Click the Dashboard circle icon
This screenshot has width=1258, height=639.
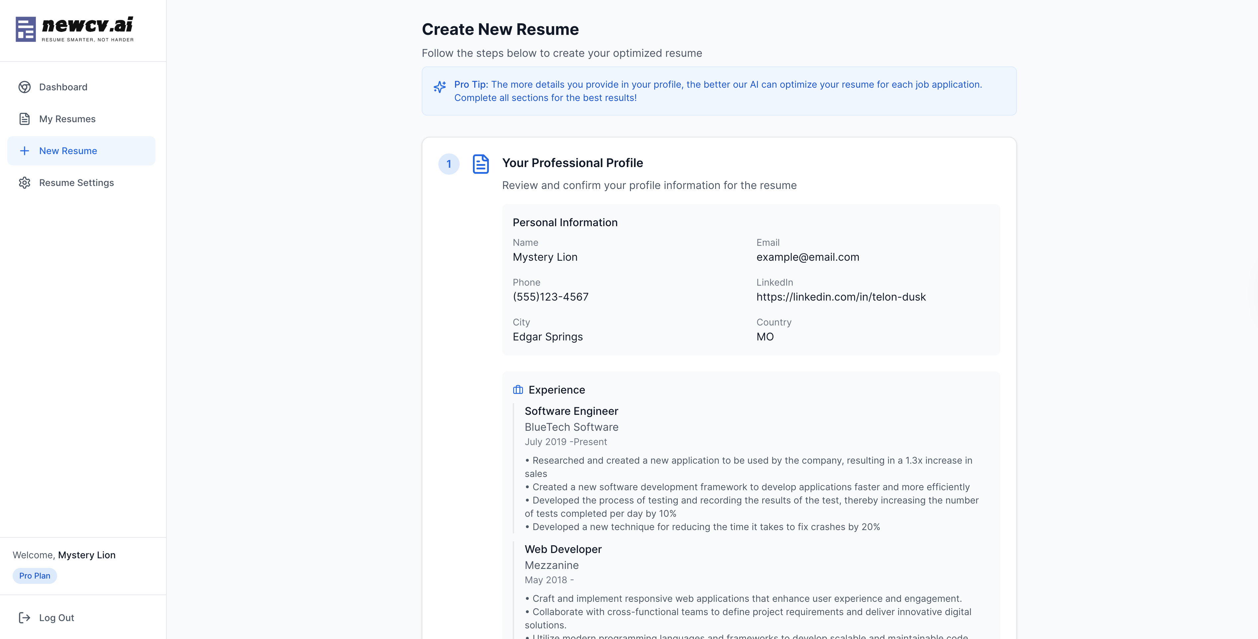(x=25, y=87)
